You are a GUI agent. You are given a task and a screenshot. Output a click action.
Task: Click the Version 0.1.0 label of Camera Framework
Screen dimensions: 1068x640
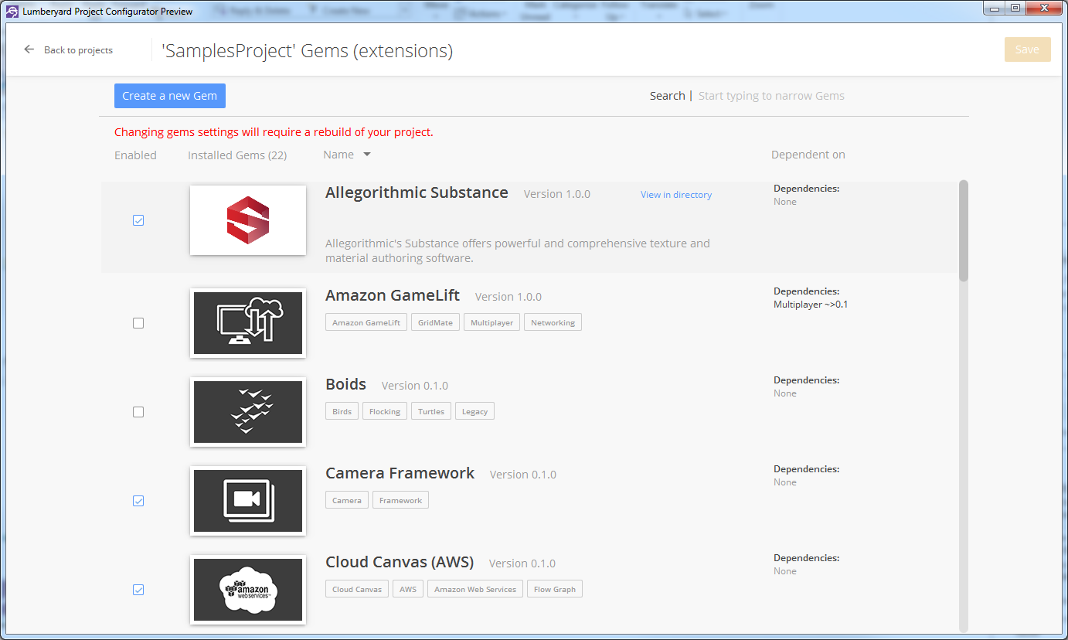pyautogui.click(x=523, y=475)
